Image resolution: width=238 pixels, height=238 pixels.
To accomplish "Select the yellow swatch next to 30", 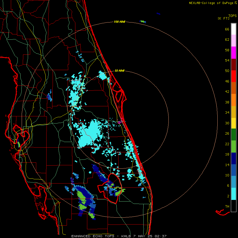I will 234,123.
